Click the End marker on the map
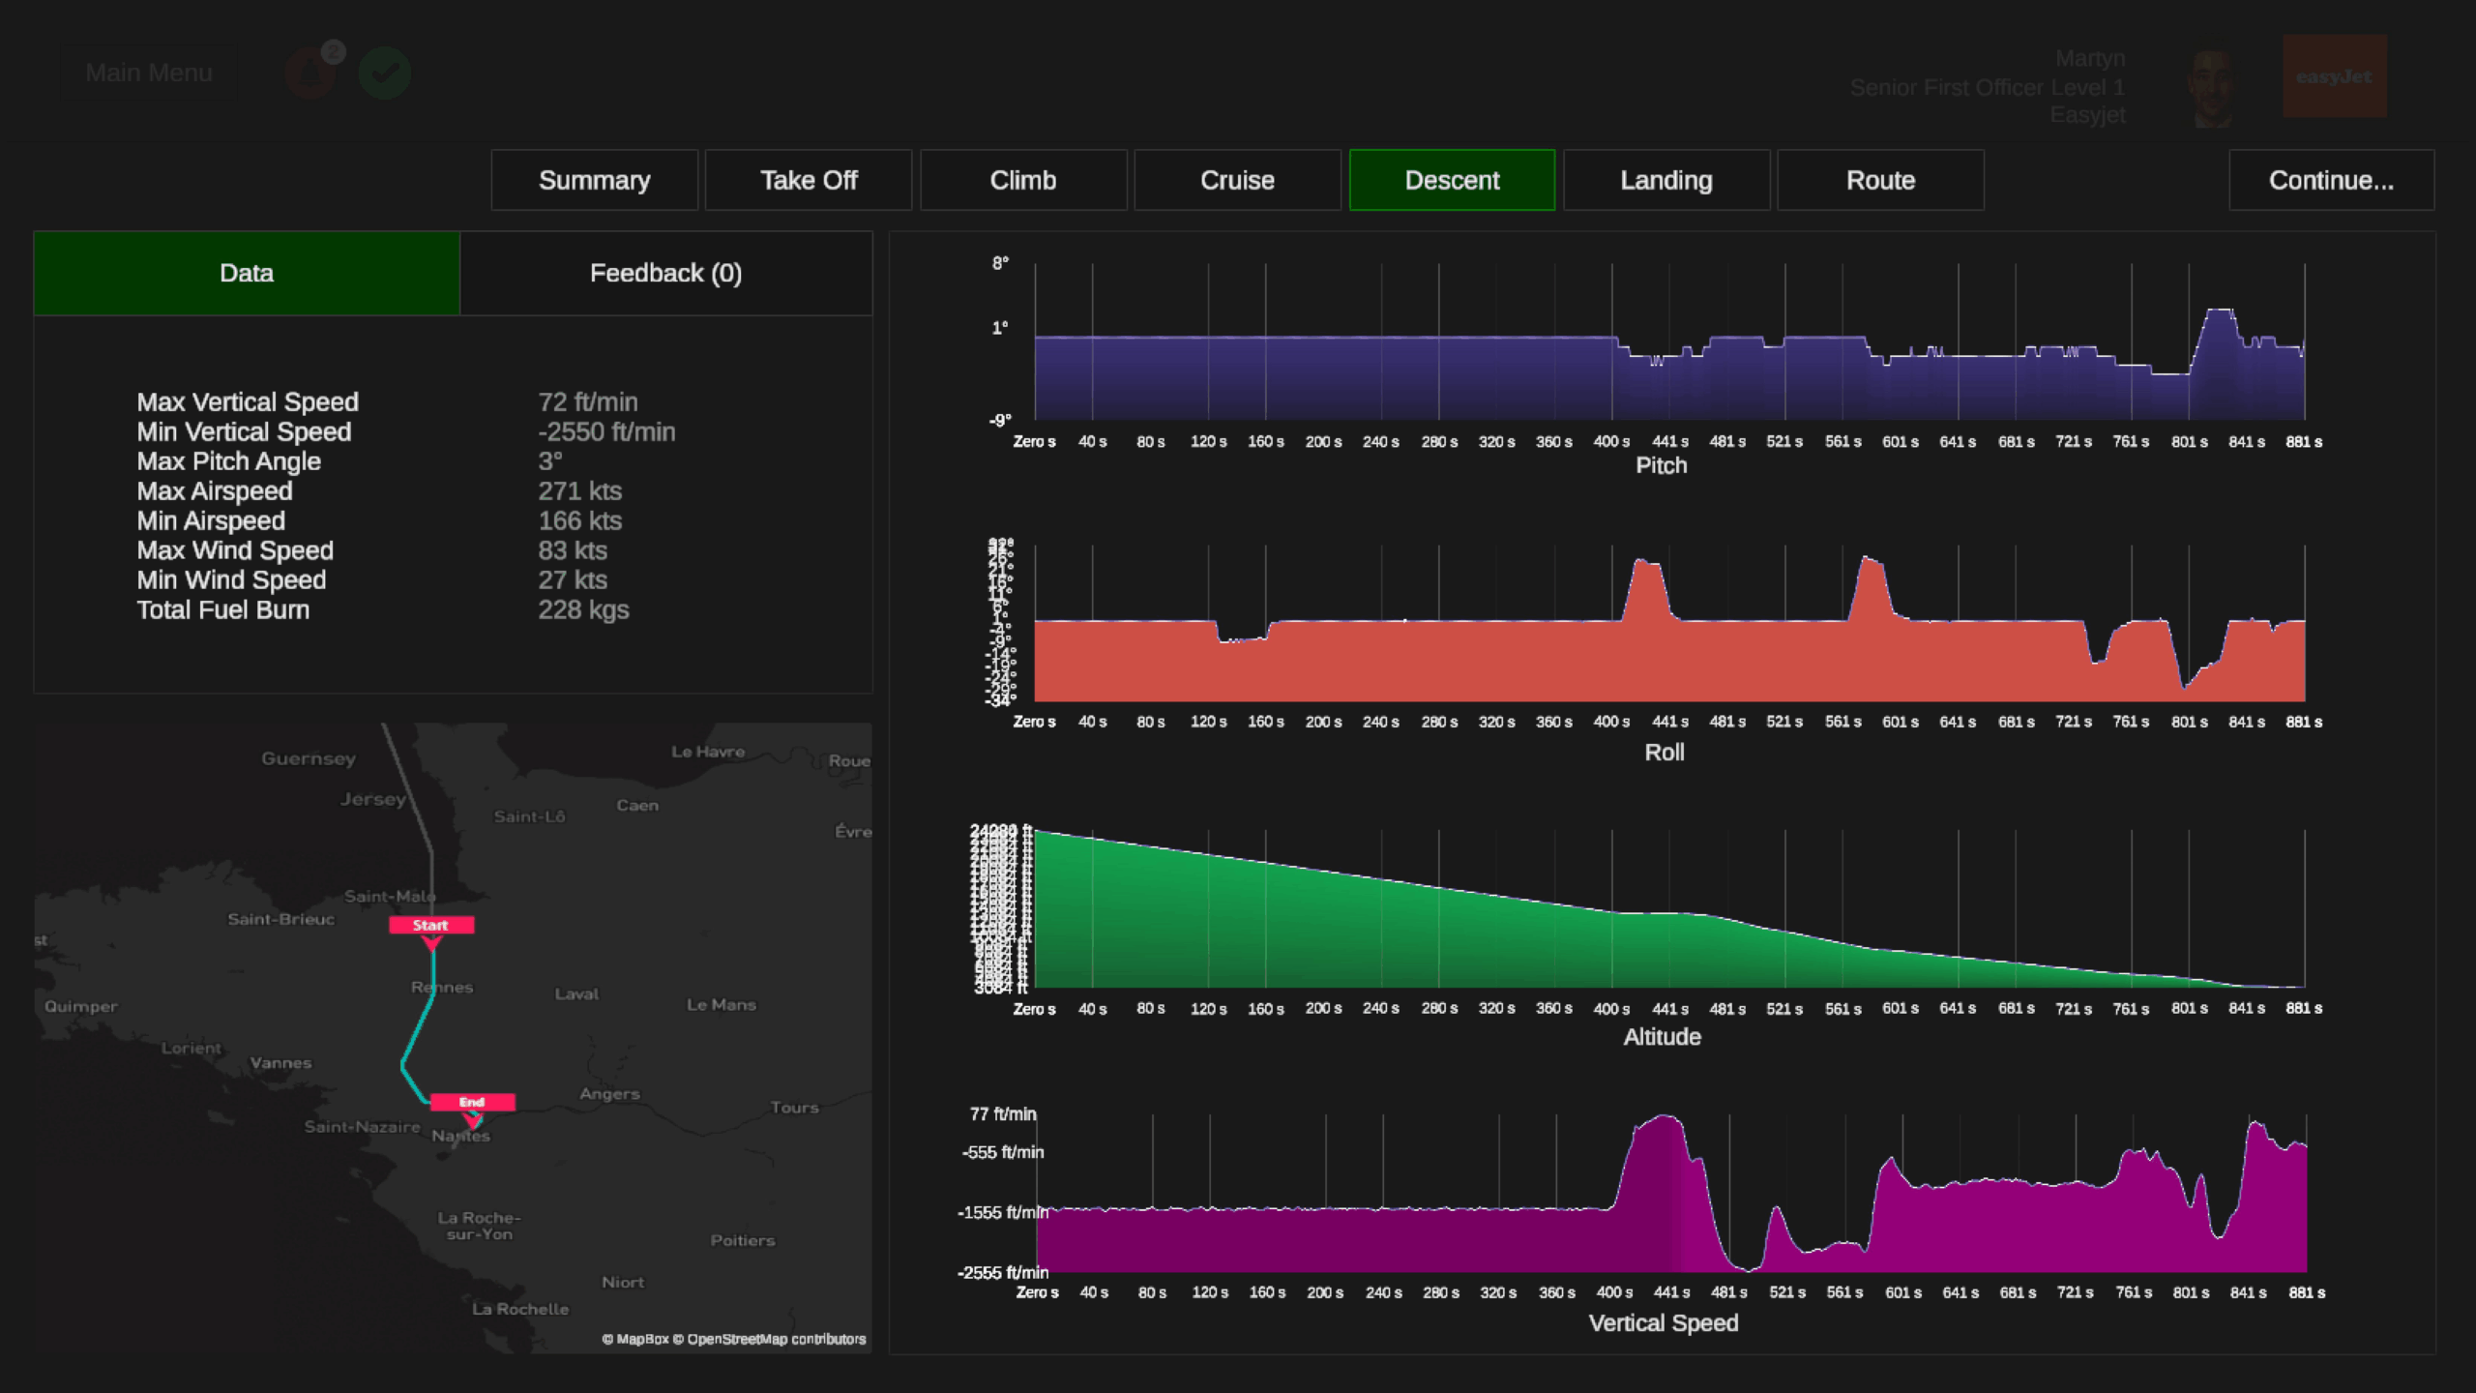 [x=472, y=1102]
